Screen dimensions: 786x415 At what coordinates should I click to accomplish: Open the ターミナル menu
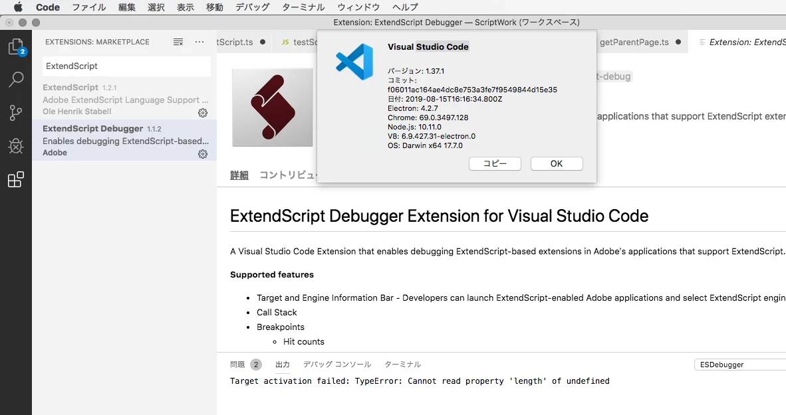point(303,7)
